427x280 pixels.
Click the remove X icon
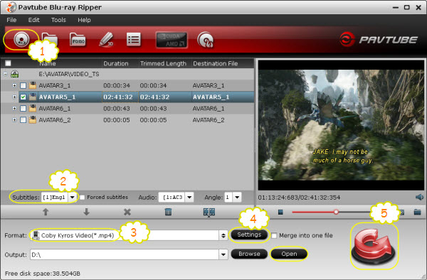[127, 212]
